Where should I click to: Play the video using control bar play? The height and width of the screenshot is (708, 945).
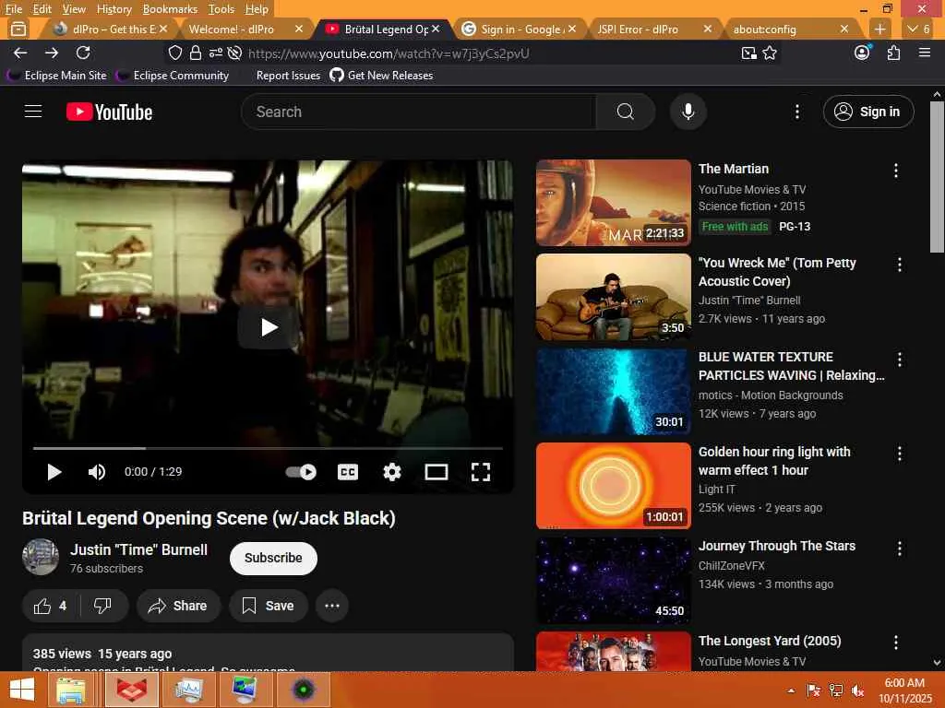54,472
